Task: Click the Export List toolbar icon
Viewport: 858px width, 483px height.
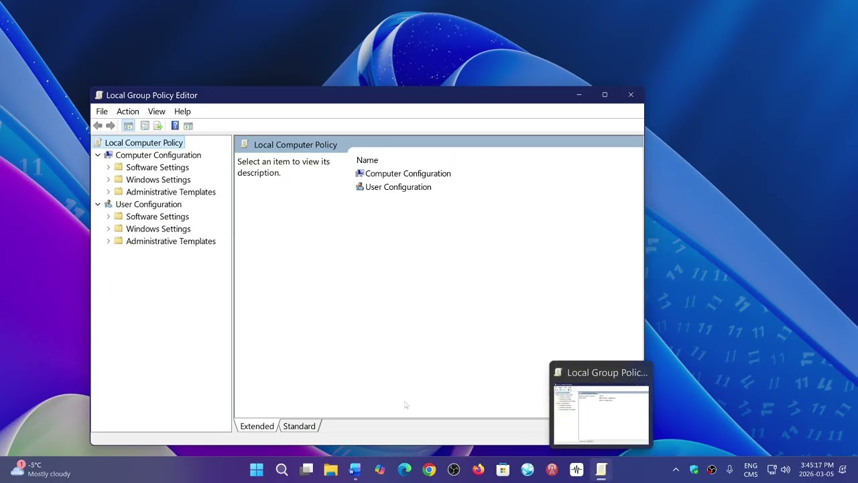Action: point(158,125)
